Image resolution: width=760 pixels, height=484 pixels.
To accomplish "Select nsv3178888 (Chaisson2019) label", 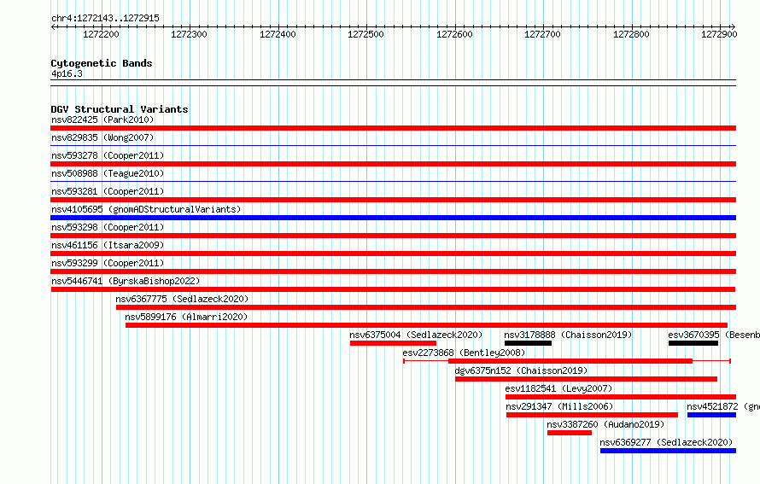I will pos(568,335).
